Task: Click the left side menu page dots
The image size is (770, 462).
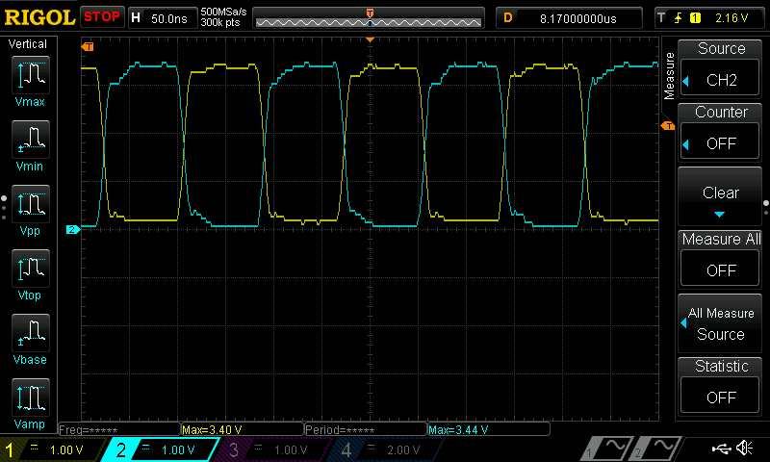Action: 4,207
